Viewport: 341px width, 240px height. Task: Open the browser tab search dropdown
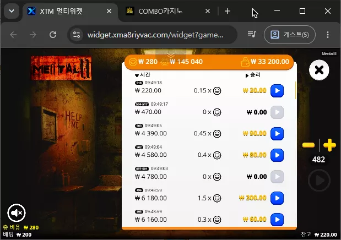pyautogui.click(x=12, y=11)
